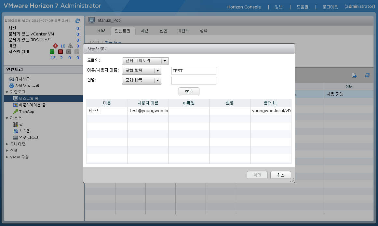The width and height of the screenshot is (378, 226).
Task: Switch to the 이벤트 tab
Action: 183,31
